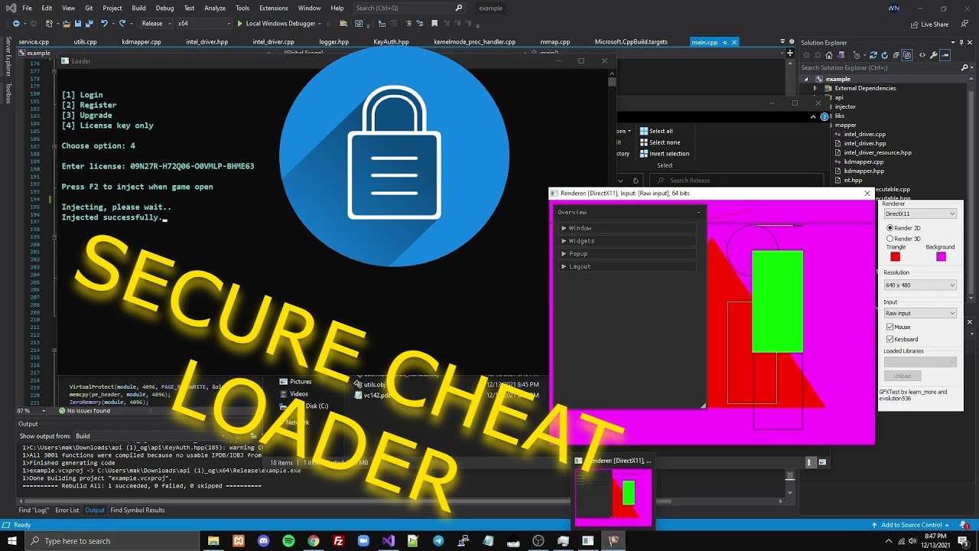Screen dimensions: 979x551
Task: Click Invert selection in File Explorer
Action: [664, 153]
